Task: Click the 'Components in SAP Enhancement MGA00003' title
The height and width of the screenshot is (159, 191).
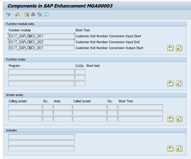Action: [x=60, y=6]
